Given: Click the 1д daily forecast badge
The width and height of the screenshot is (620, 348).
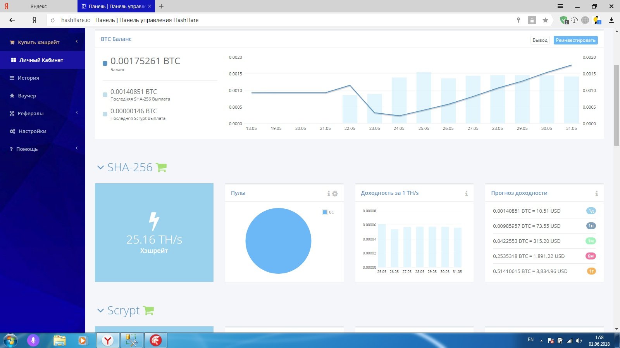Looking at the screenshot, I should pos(591,211).
